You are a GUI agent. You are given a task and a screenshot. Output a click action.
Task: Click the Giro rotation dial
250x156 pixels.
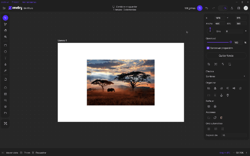210,31
